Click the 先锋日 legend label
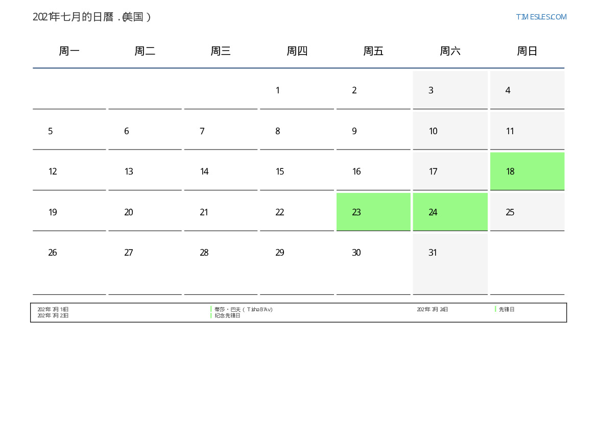 point(507,309)
